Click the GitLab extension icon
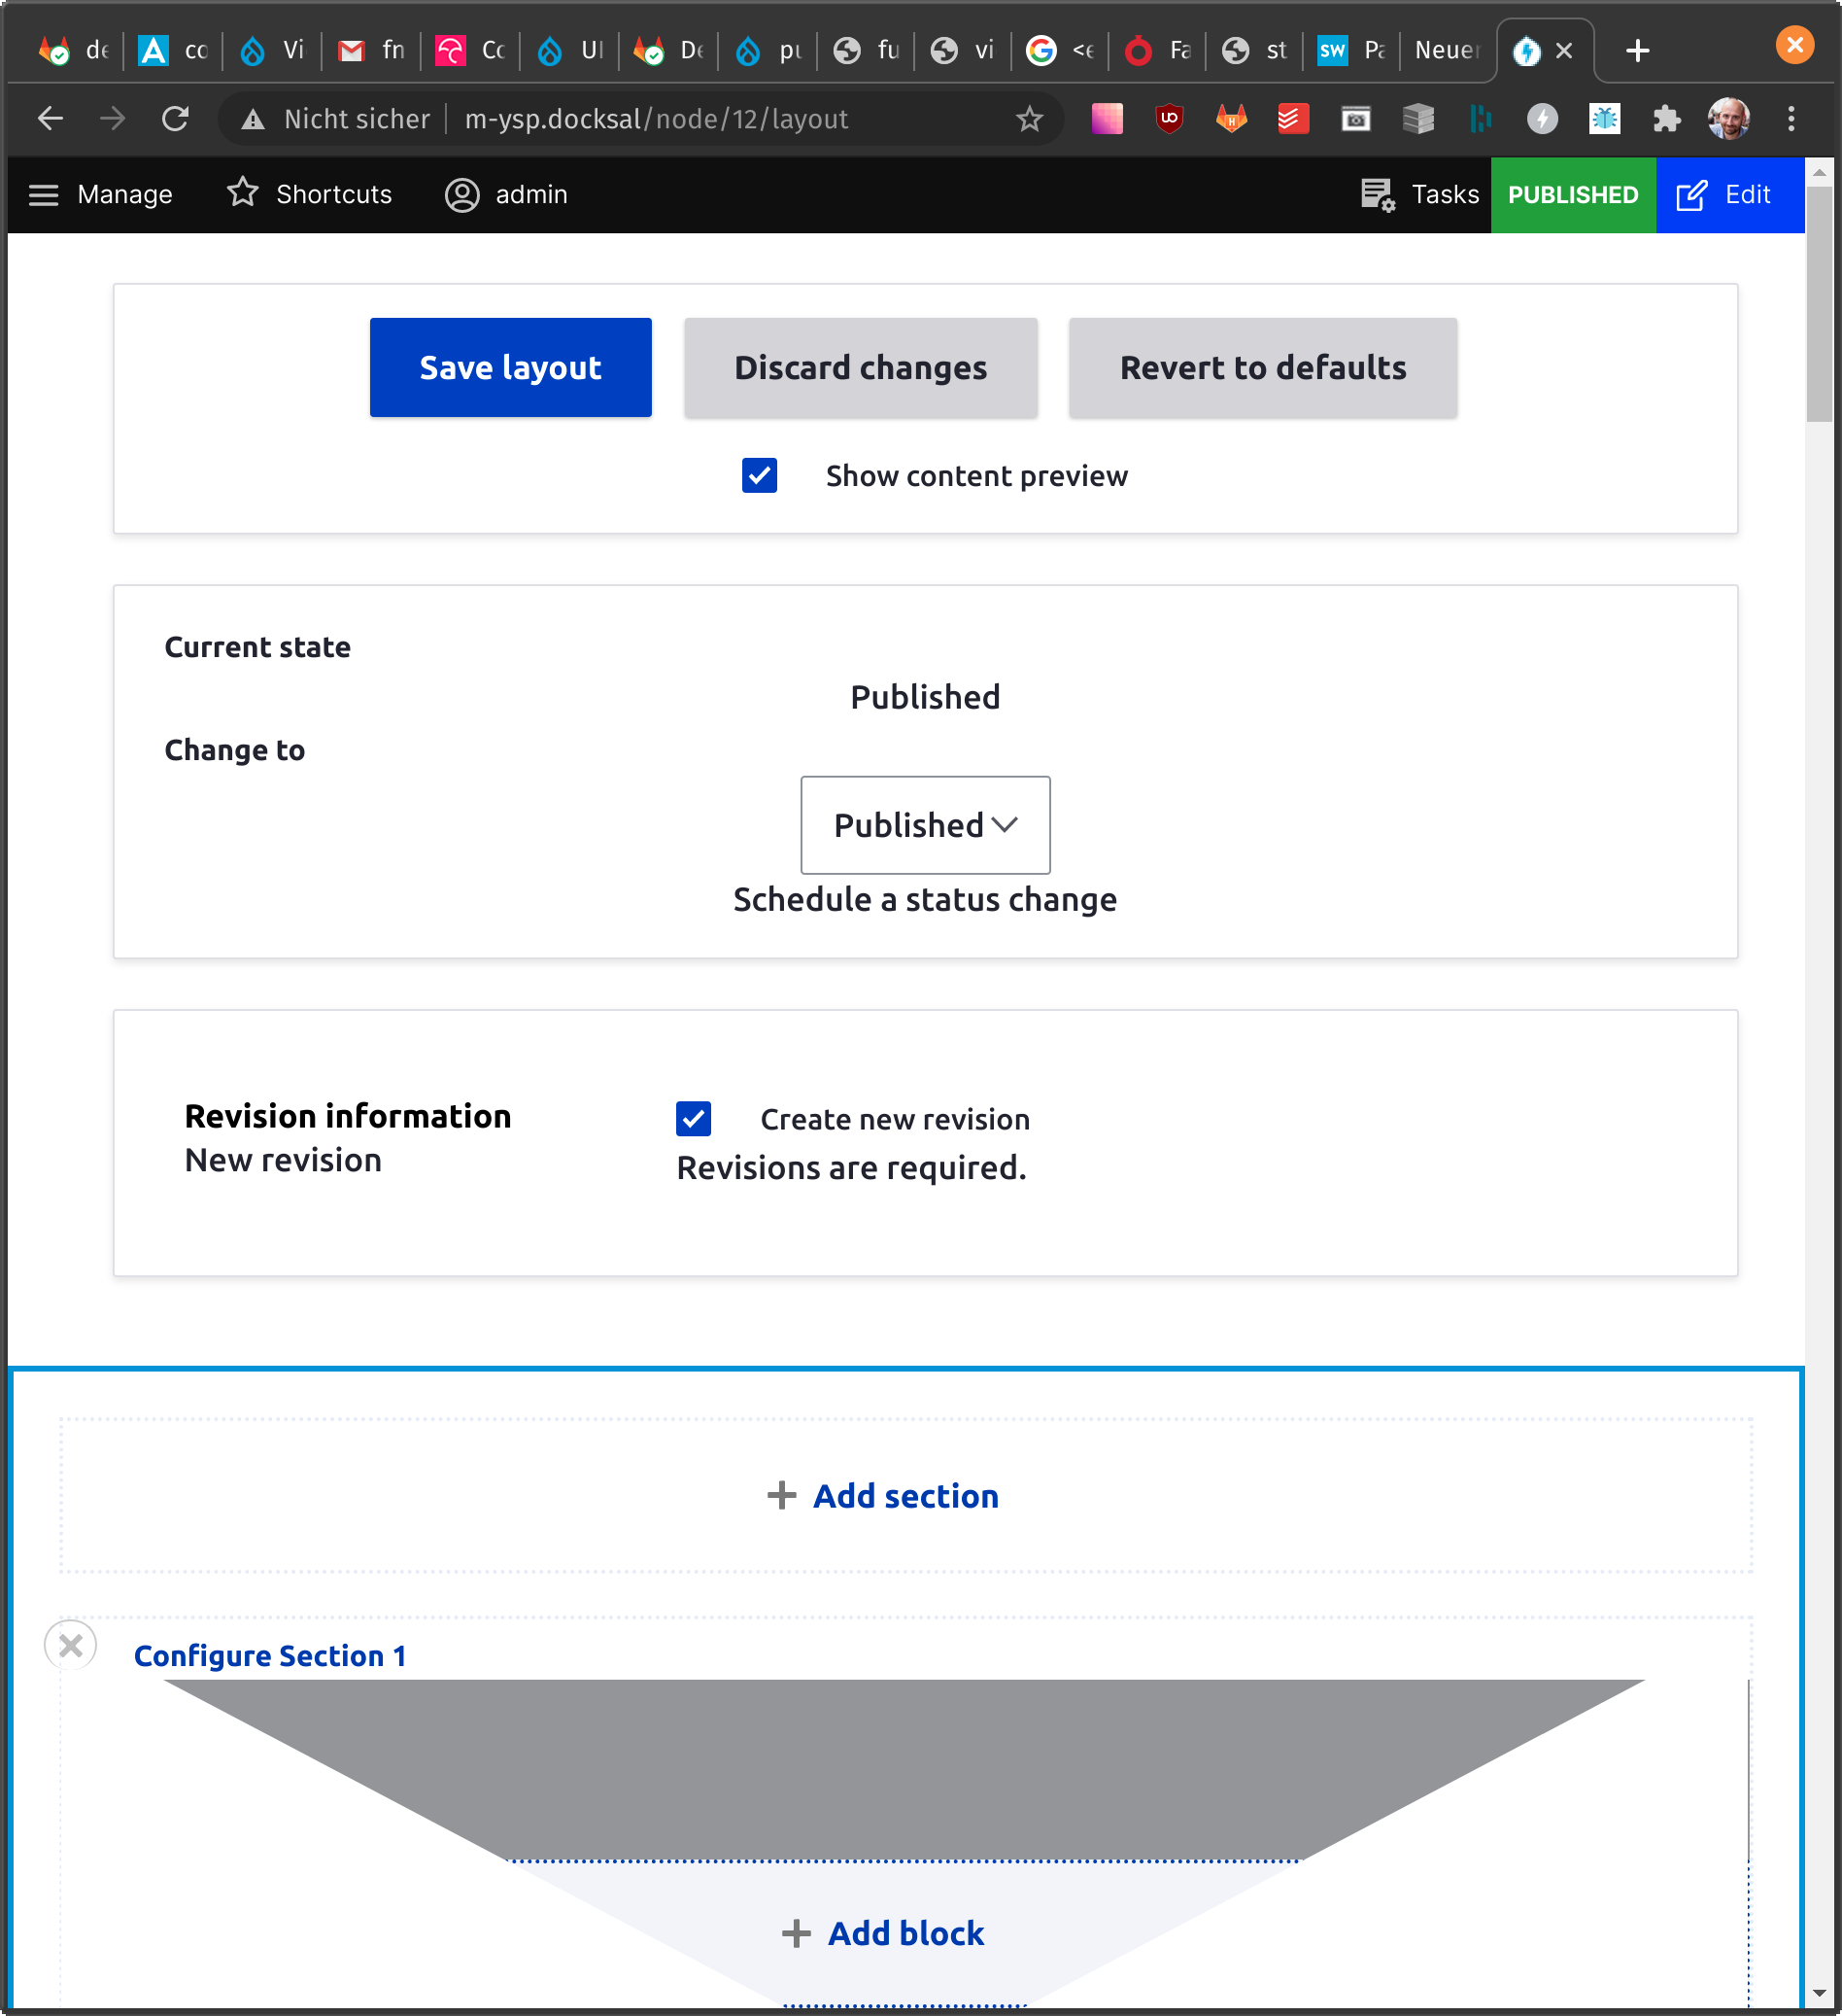 click(1231, 119)
